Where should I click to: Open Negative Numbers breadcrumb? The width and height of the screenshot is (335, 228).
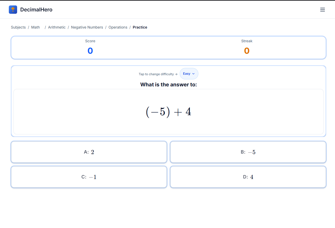[87, 27]
